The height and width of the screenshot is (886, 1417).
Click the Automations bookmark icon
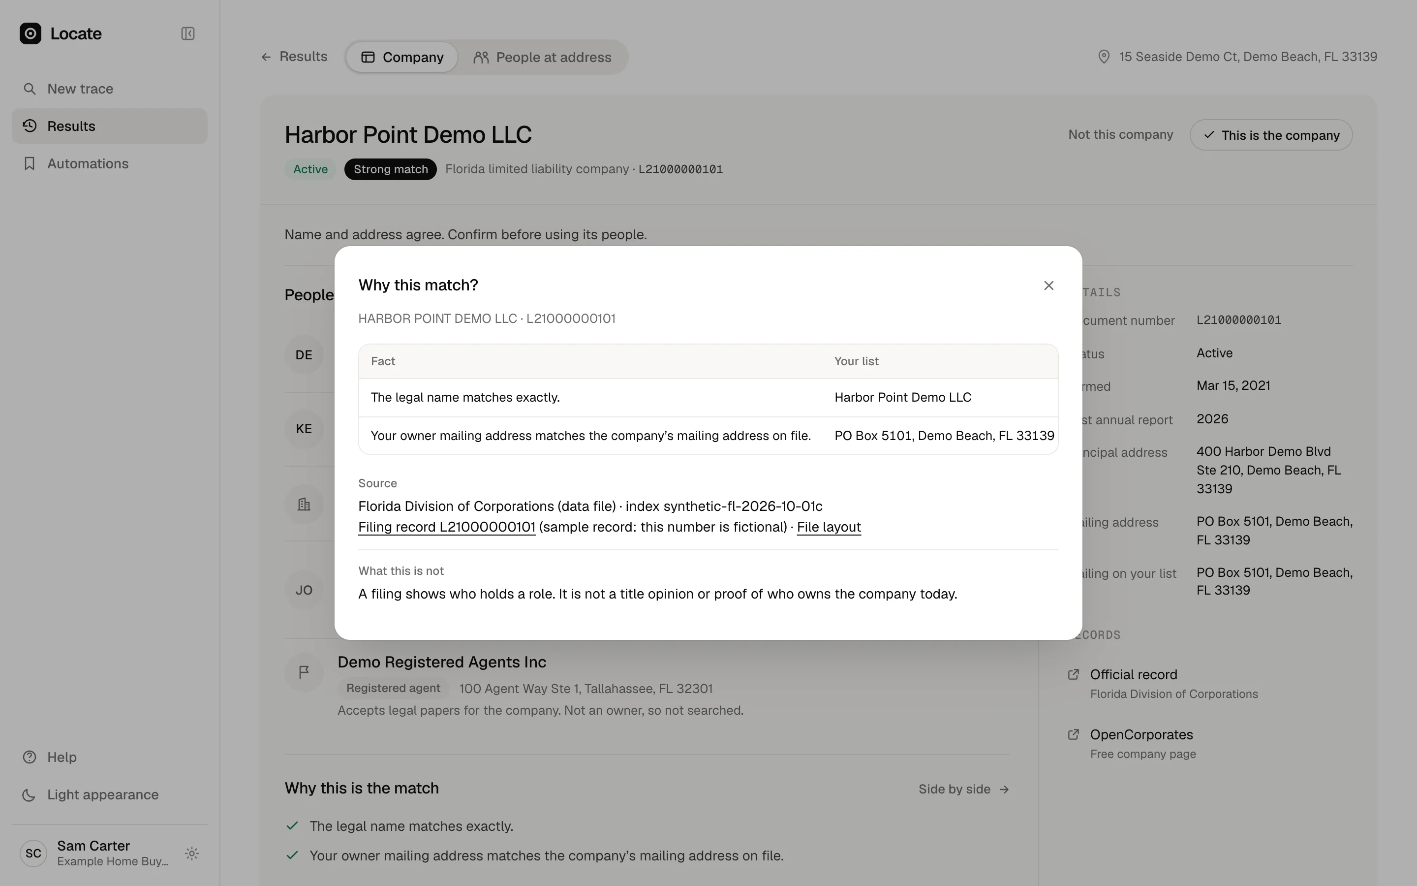coord(30,163)
